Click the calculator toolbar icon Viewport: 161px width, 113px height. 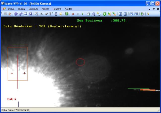[x=56, y=14]
